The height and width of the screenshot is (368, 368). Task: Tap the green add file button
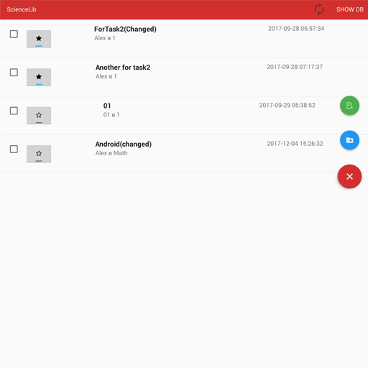pos(349,106)
